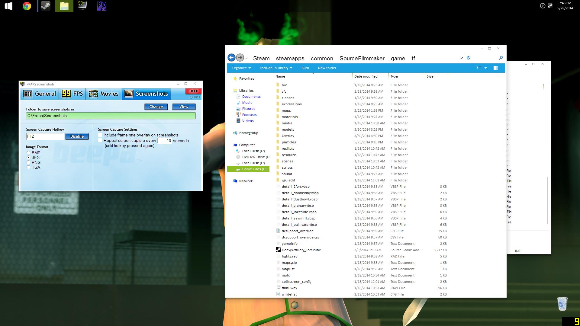Open Steam from the taskbar

(46, 6)
